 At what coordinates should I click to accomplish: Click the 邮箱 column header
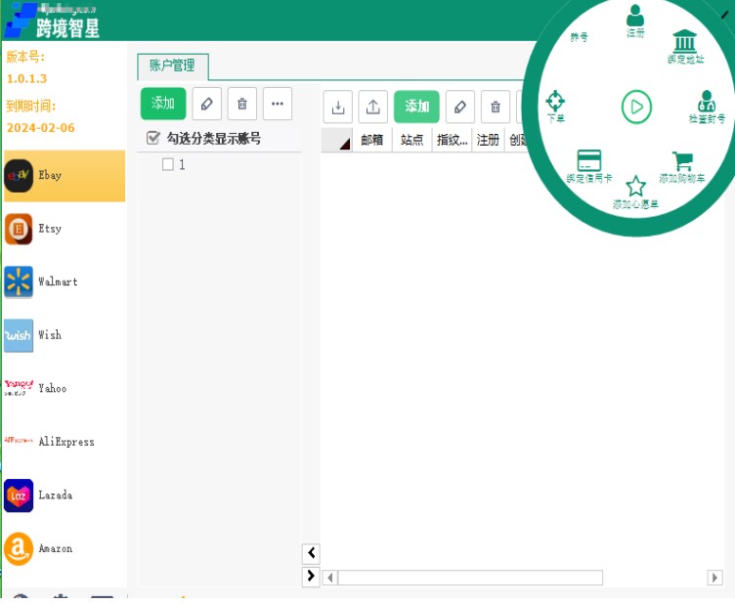point(372,140)
